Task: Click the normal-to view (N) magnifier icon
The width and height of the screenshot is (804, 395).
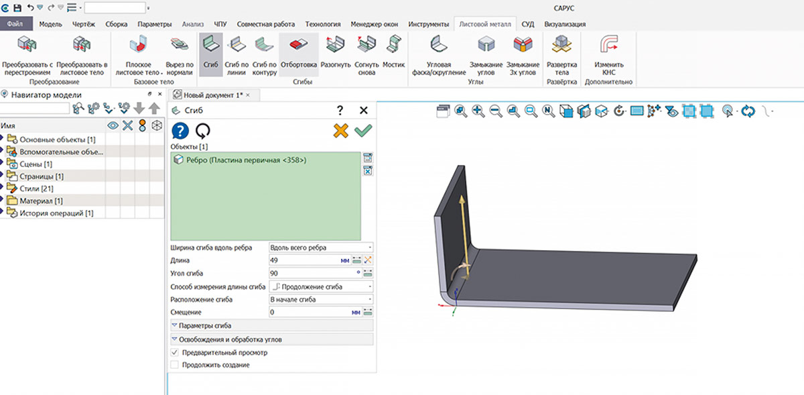Action: tap(548, 111)
